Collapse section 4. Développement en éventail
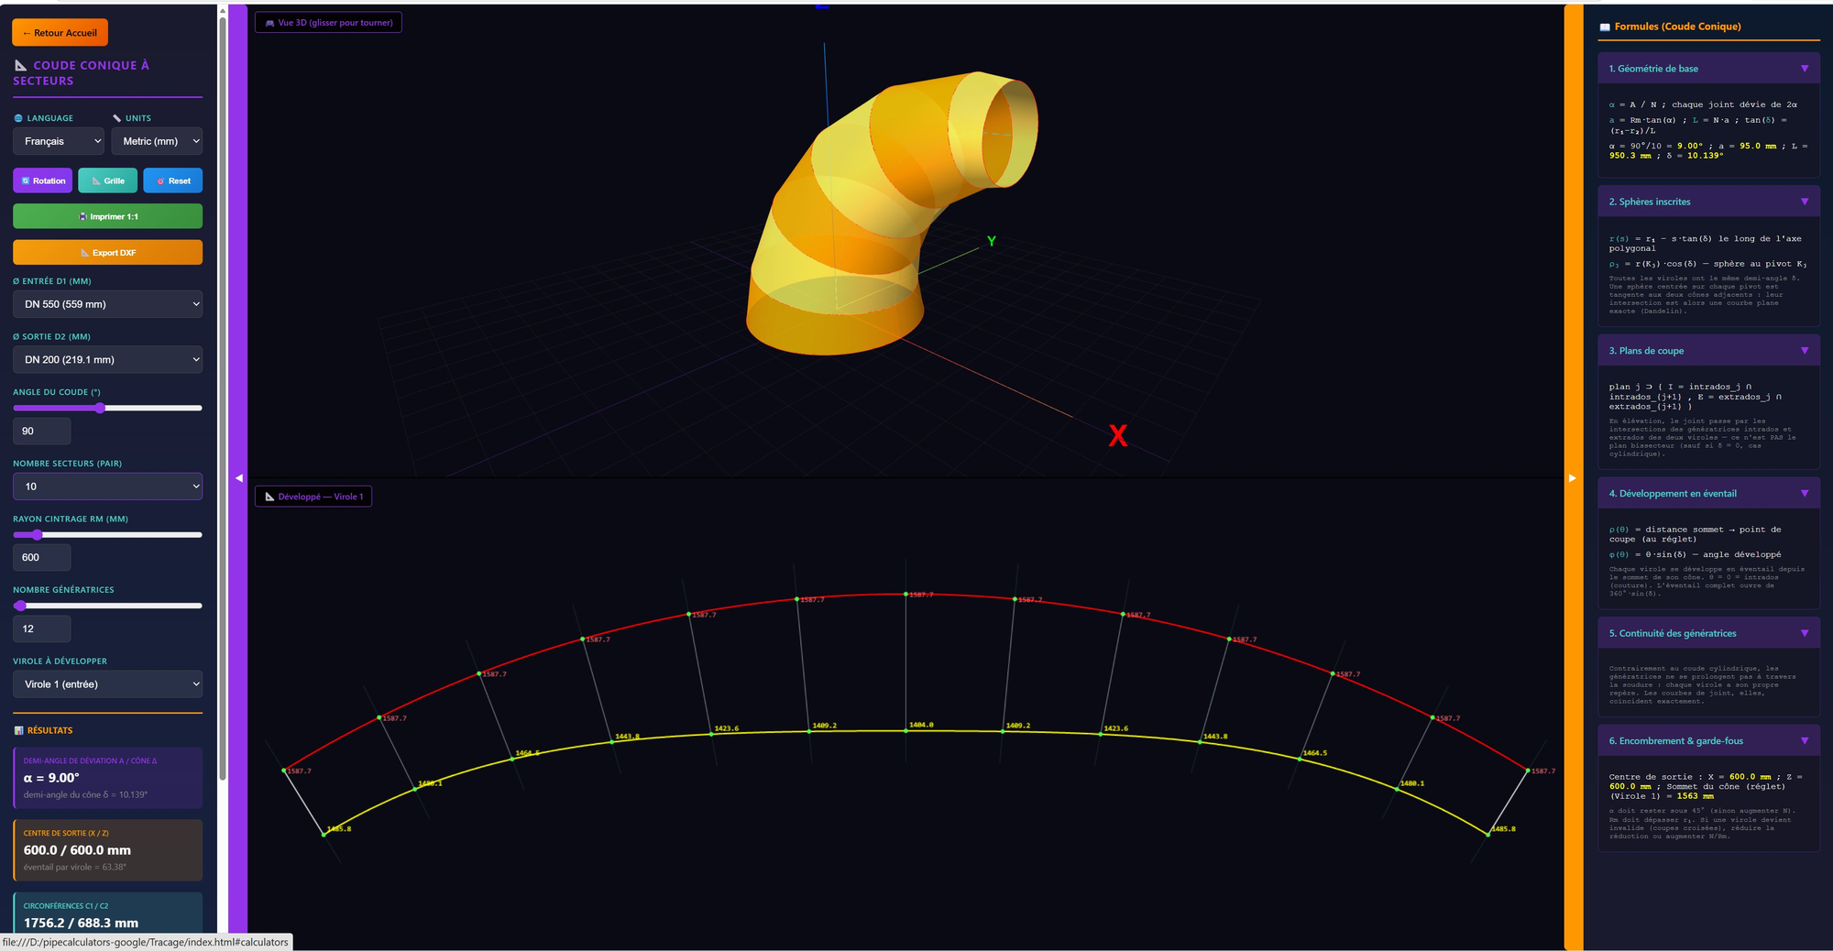 click(1708, 494)
